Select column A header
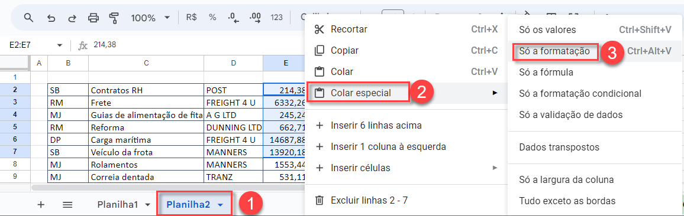684x216 pixels. pyautogui.click(x=39, y=63)
